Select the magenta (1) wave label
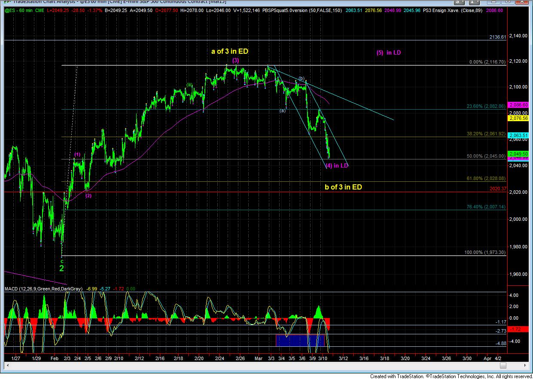The height and width of the screenshot is (379, 533). pos(77,154)
